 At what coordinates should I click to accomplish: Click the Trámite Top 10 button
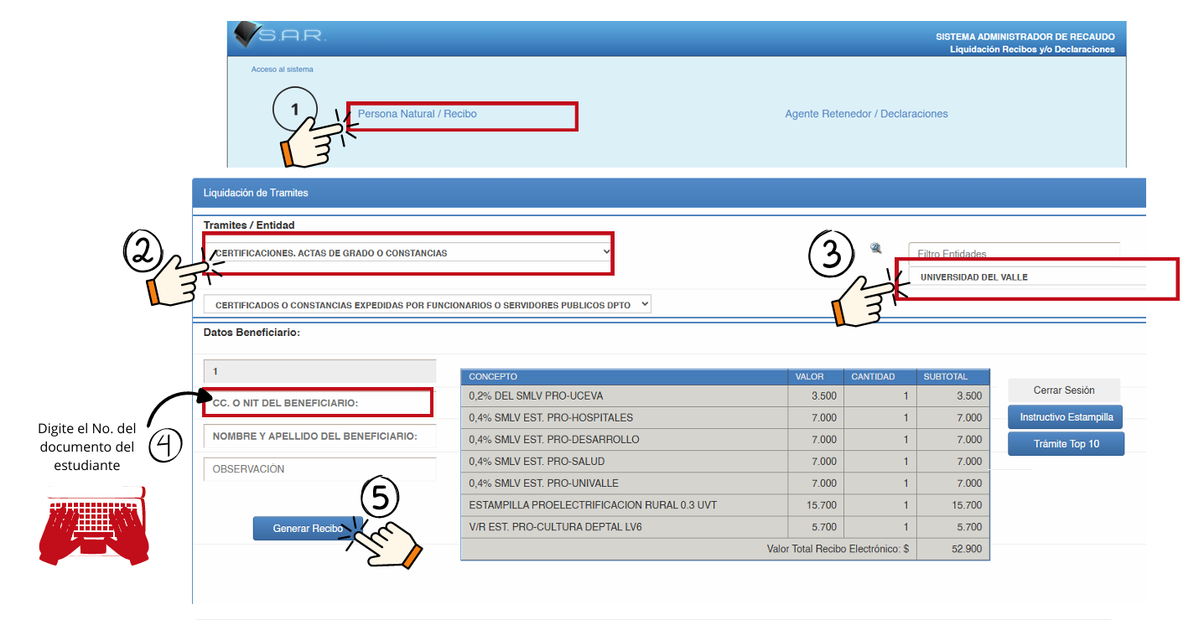(x=1066, y=444)
